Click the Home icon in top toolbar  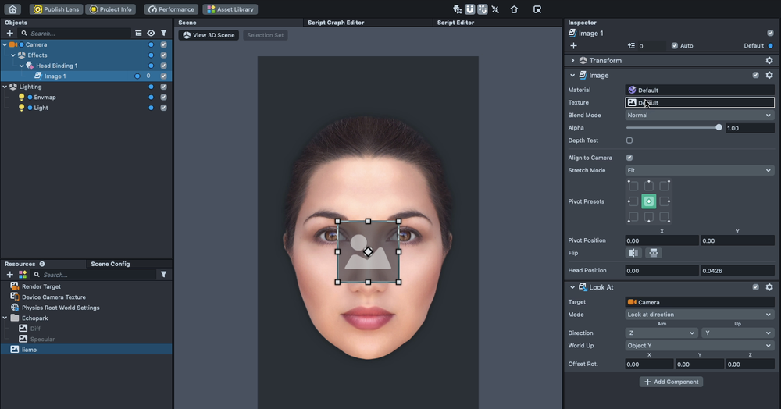pos(12,9)
